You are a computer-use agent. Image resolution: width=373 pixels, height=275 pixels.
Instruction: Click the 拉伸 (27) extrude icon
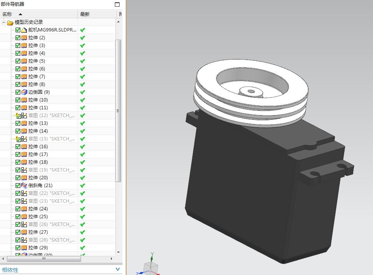24,232
